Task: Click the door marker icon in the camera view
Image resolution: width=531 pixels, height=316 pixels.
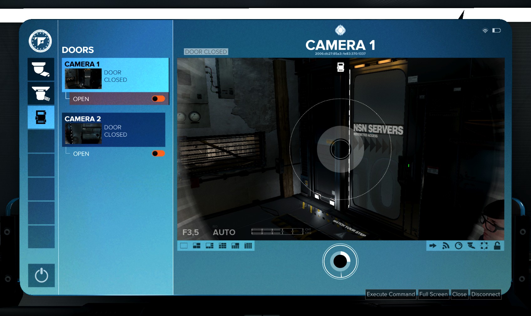Action: [x=340, y=67]
